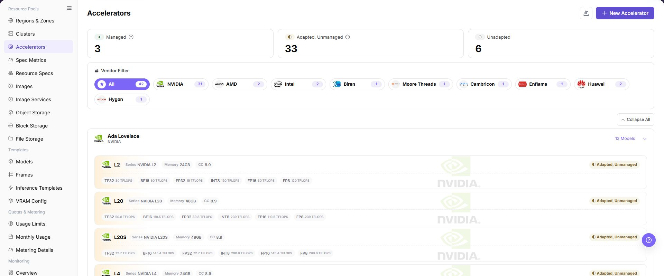664x276 pixels.
Task: Click the Image Services icon
Action: [x=11, y=99]
